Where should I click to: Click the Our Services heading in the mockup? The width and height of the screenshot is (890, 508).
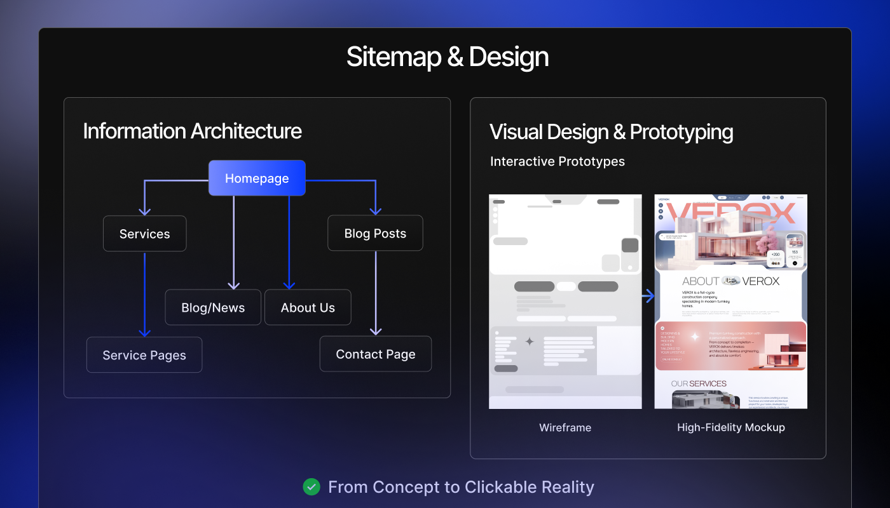click(699, 384)
